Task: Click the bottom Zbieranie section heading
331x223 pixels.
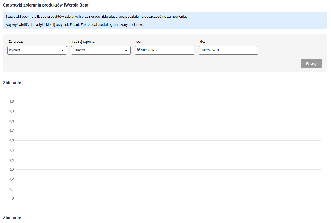Action: tap(12, 218)
